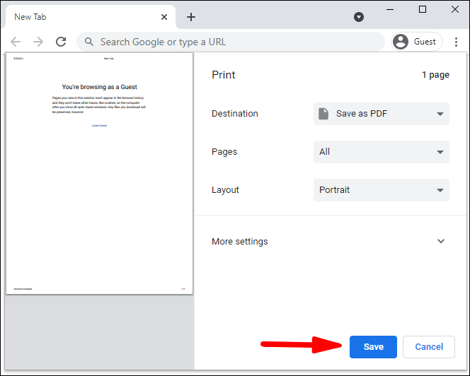Open the Layout dropdown set to Portrait
Viewport: 470px width, 376px height.
point(382,190)
